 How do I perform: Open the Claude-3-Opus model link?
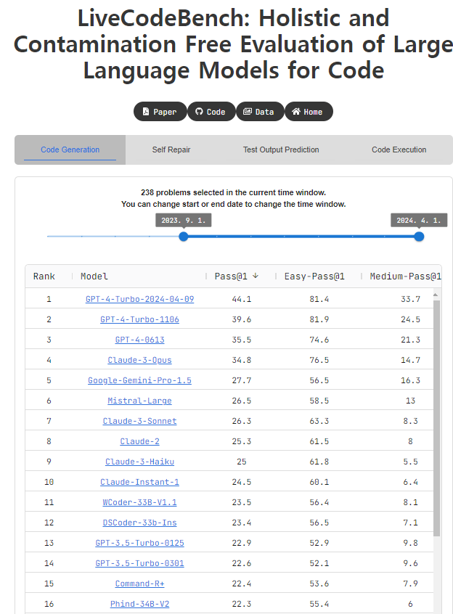click(x=140, y=360)
